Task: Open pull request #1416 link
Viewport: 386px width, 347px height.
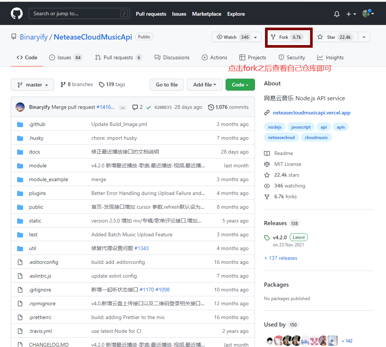Action: pyautogui.click(x=105, y=107)
